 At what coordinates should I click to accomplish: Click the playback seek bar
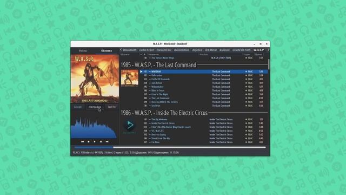pyautogui.click(x=170, y=147)
